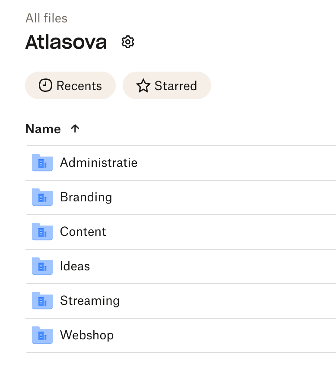The height and width of the screenshot is (376, 336).
Task: Open the Branding folder name
Action: (x=86, y=197)
